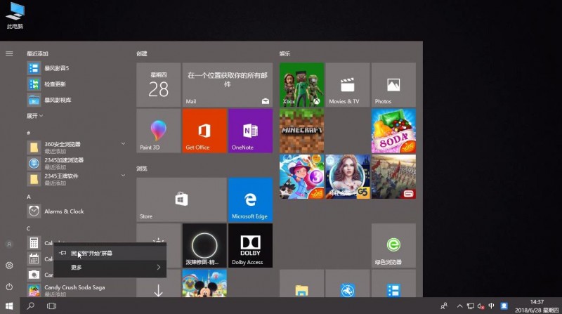Expand 360安全浏览器 folder chevron
The width and height of the screenshot is (562, 314).
click(123, 144)
